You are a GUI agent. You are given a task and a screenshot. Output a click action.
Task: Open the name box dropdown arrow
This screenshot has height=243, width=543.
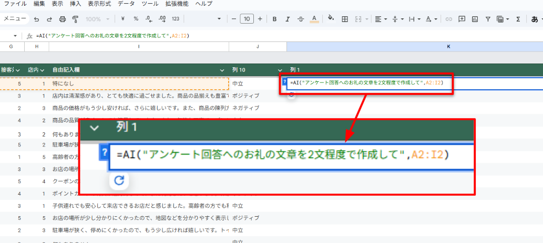(15, 36)
